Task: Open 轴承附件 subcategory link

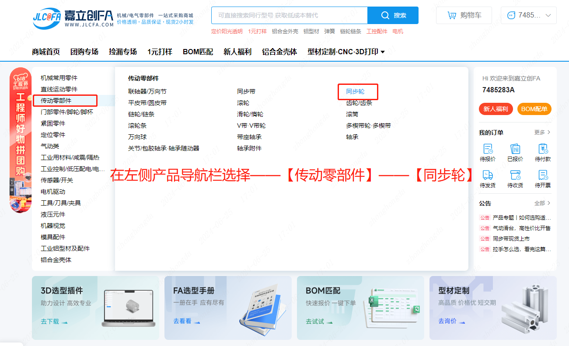Action: tap(249, 148)
